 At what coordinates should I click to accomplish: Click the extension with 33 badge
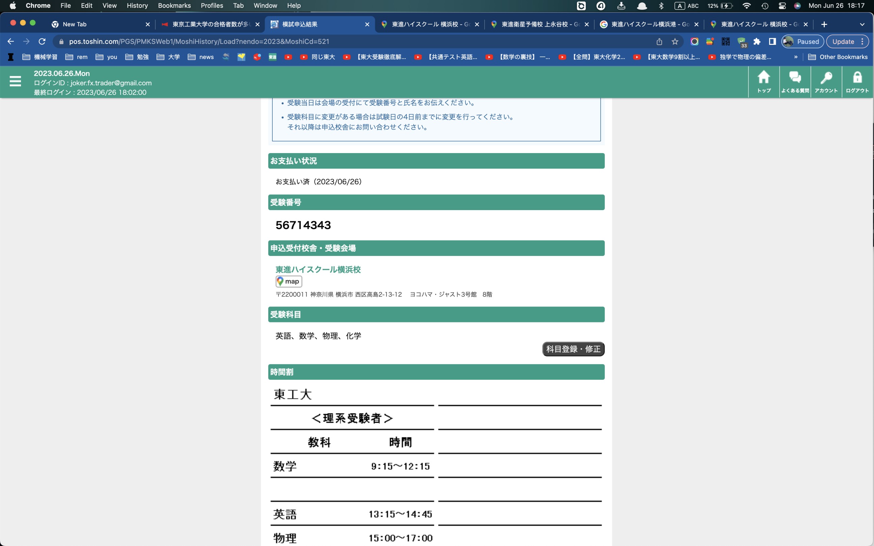pyautogui.click(x=741, y=42)
